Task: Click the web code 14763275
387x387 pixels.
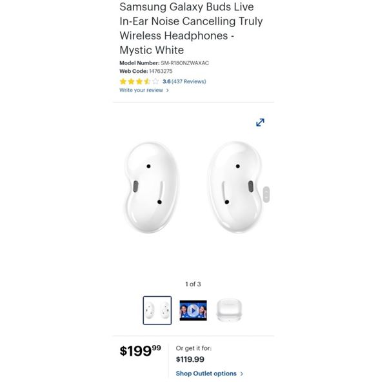Action: click(161, 71)
